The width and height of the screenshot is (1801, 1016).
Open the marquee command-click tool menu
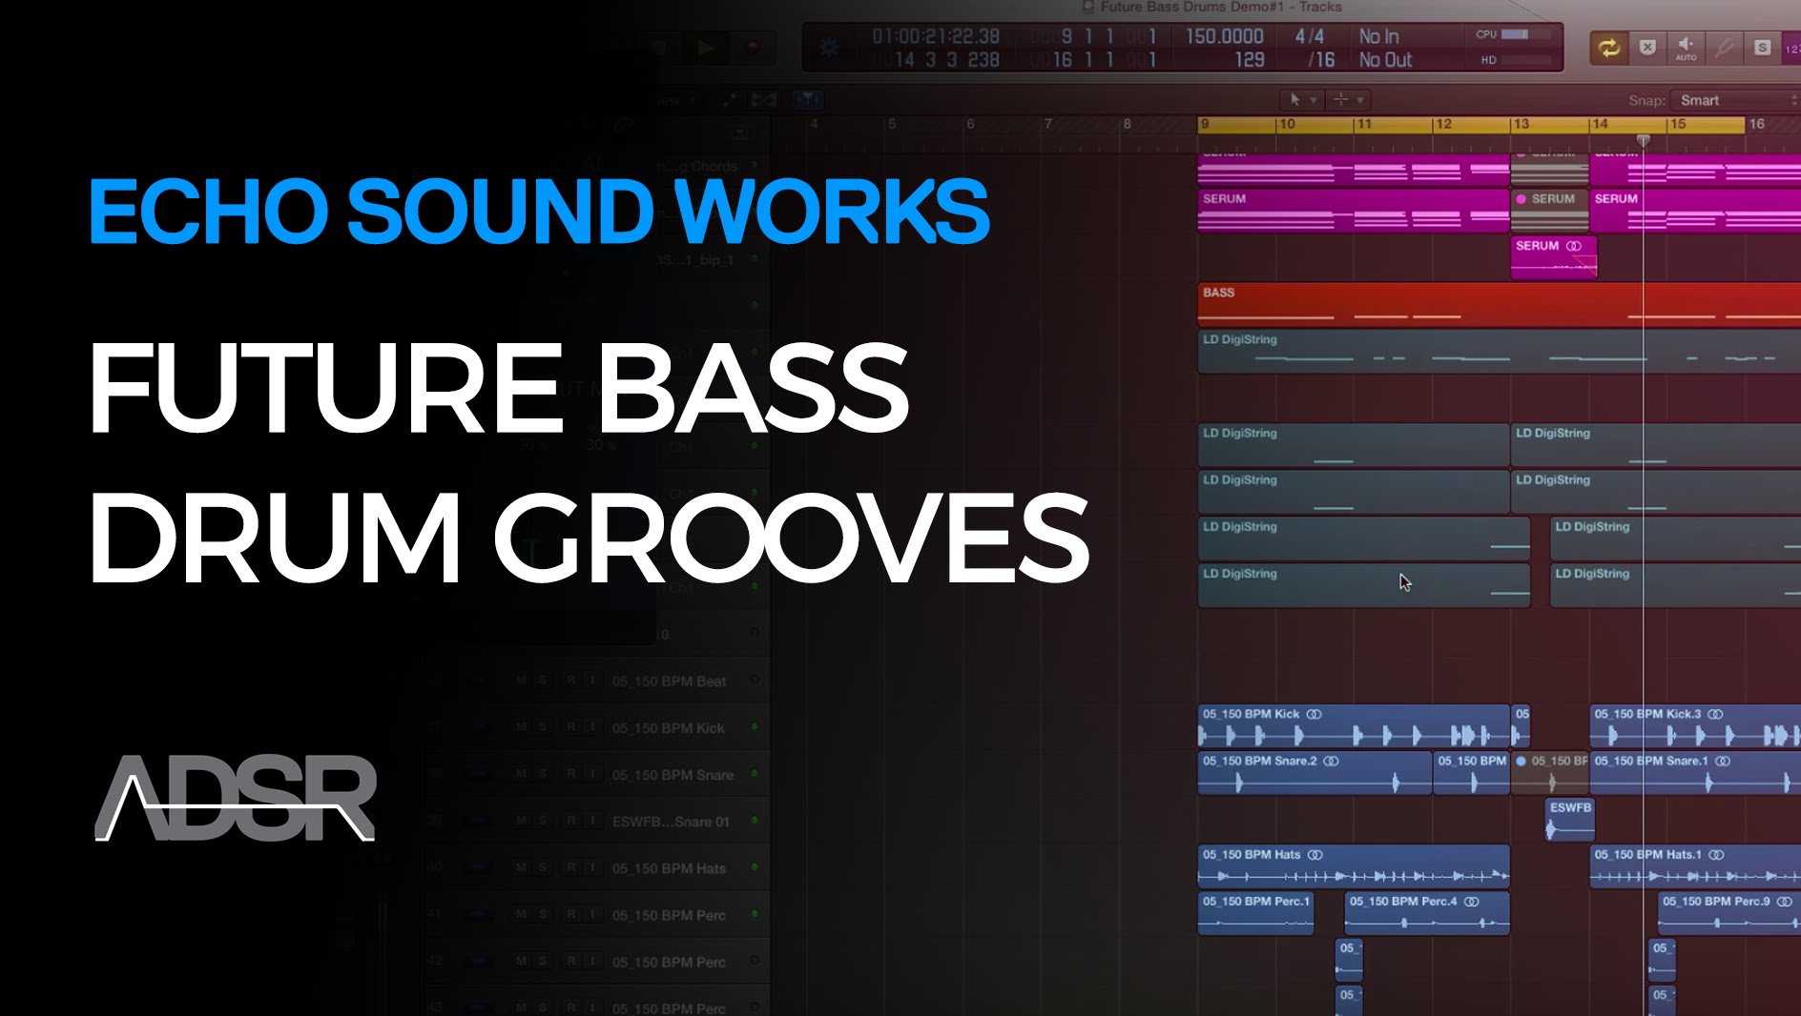pyautogui.click(x=1348, y=99)
